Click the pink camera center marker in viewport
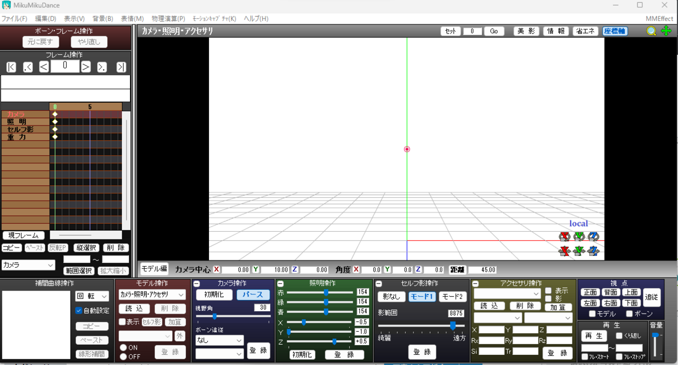The width and height of the screenshot is (678, 365). (407, 149)
